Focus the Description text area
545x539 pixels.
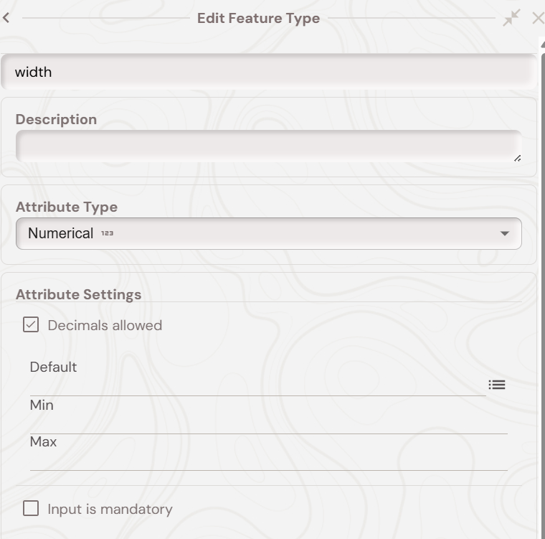268,146
